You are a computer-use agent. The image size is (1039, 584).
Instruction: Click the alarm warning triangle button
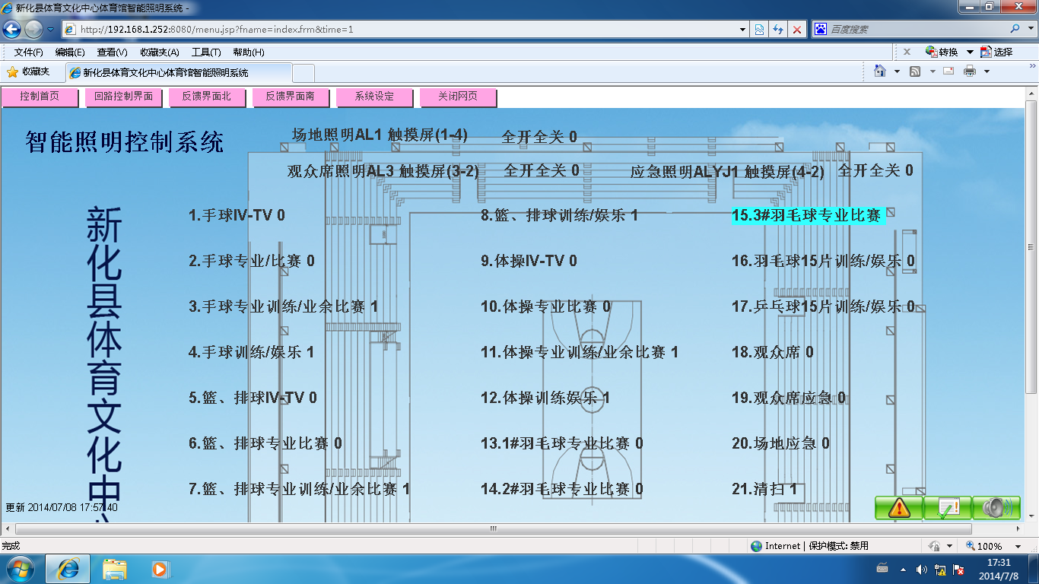click(898, 507)
